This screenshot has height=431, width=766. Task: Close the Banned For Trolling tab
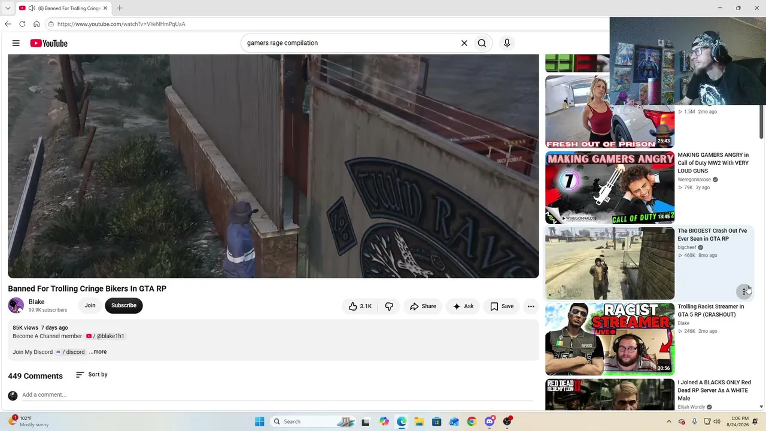coord(106,8)
